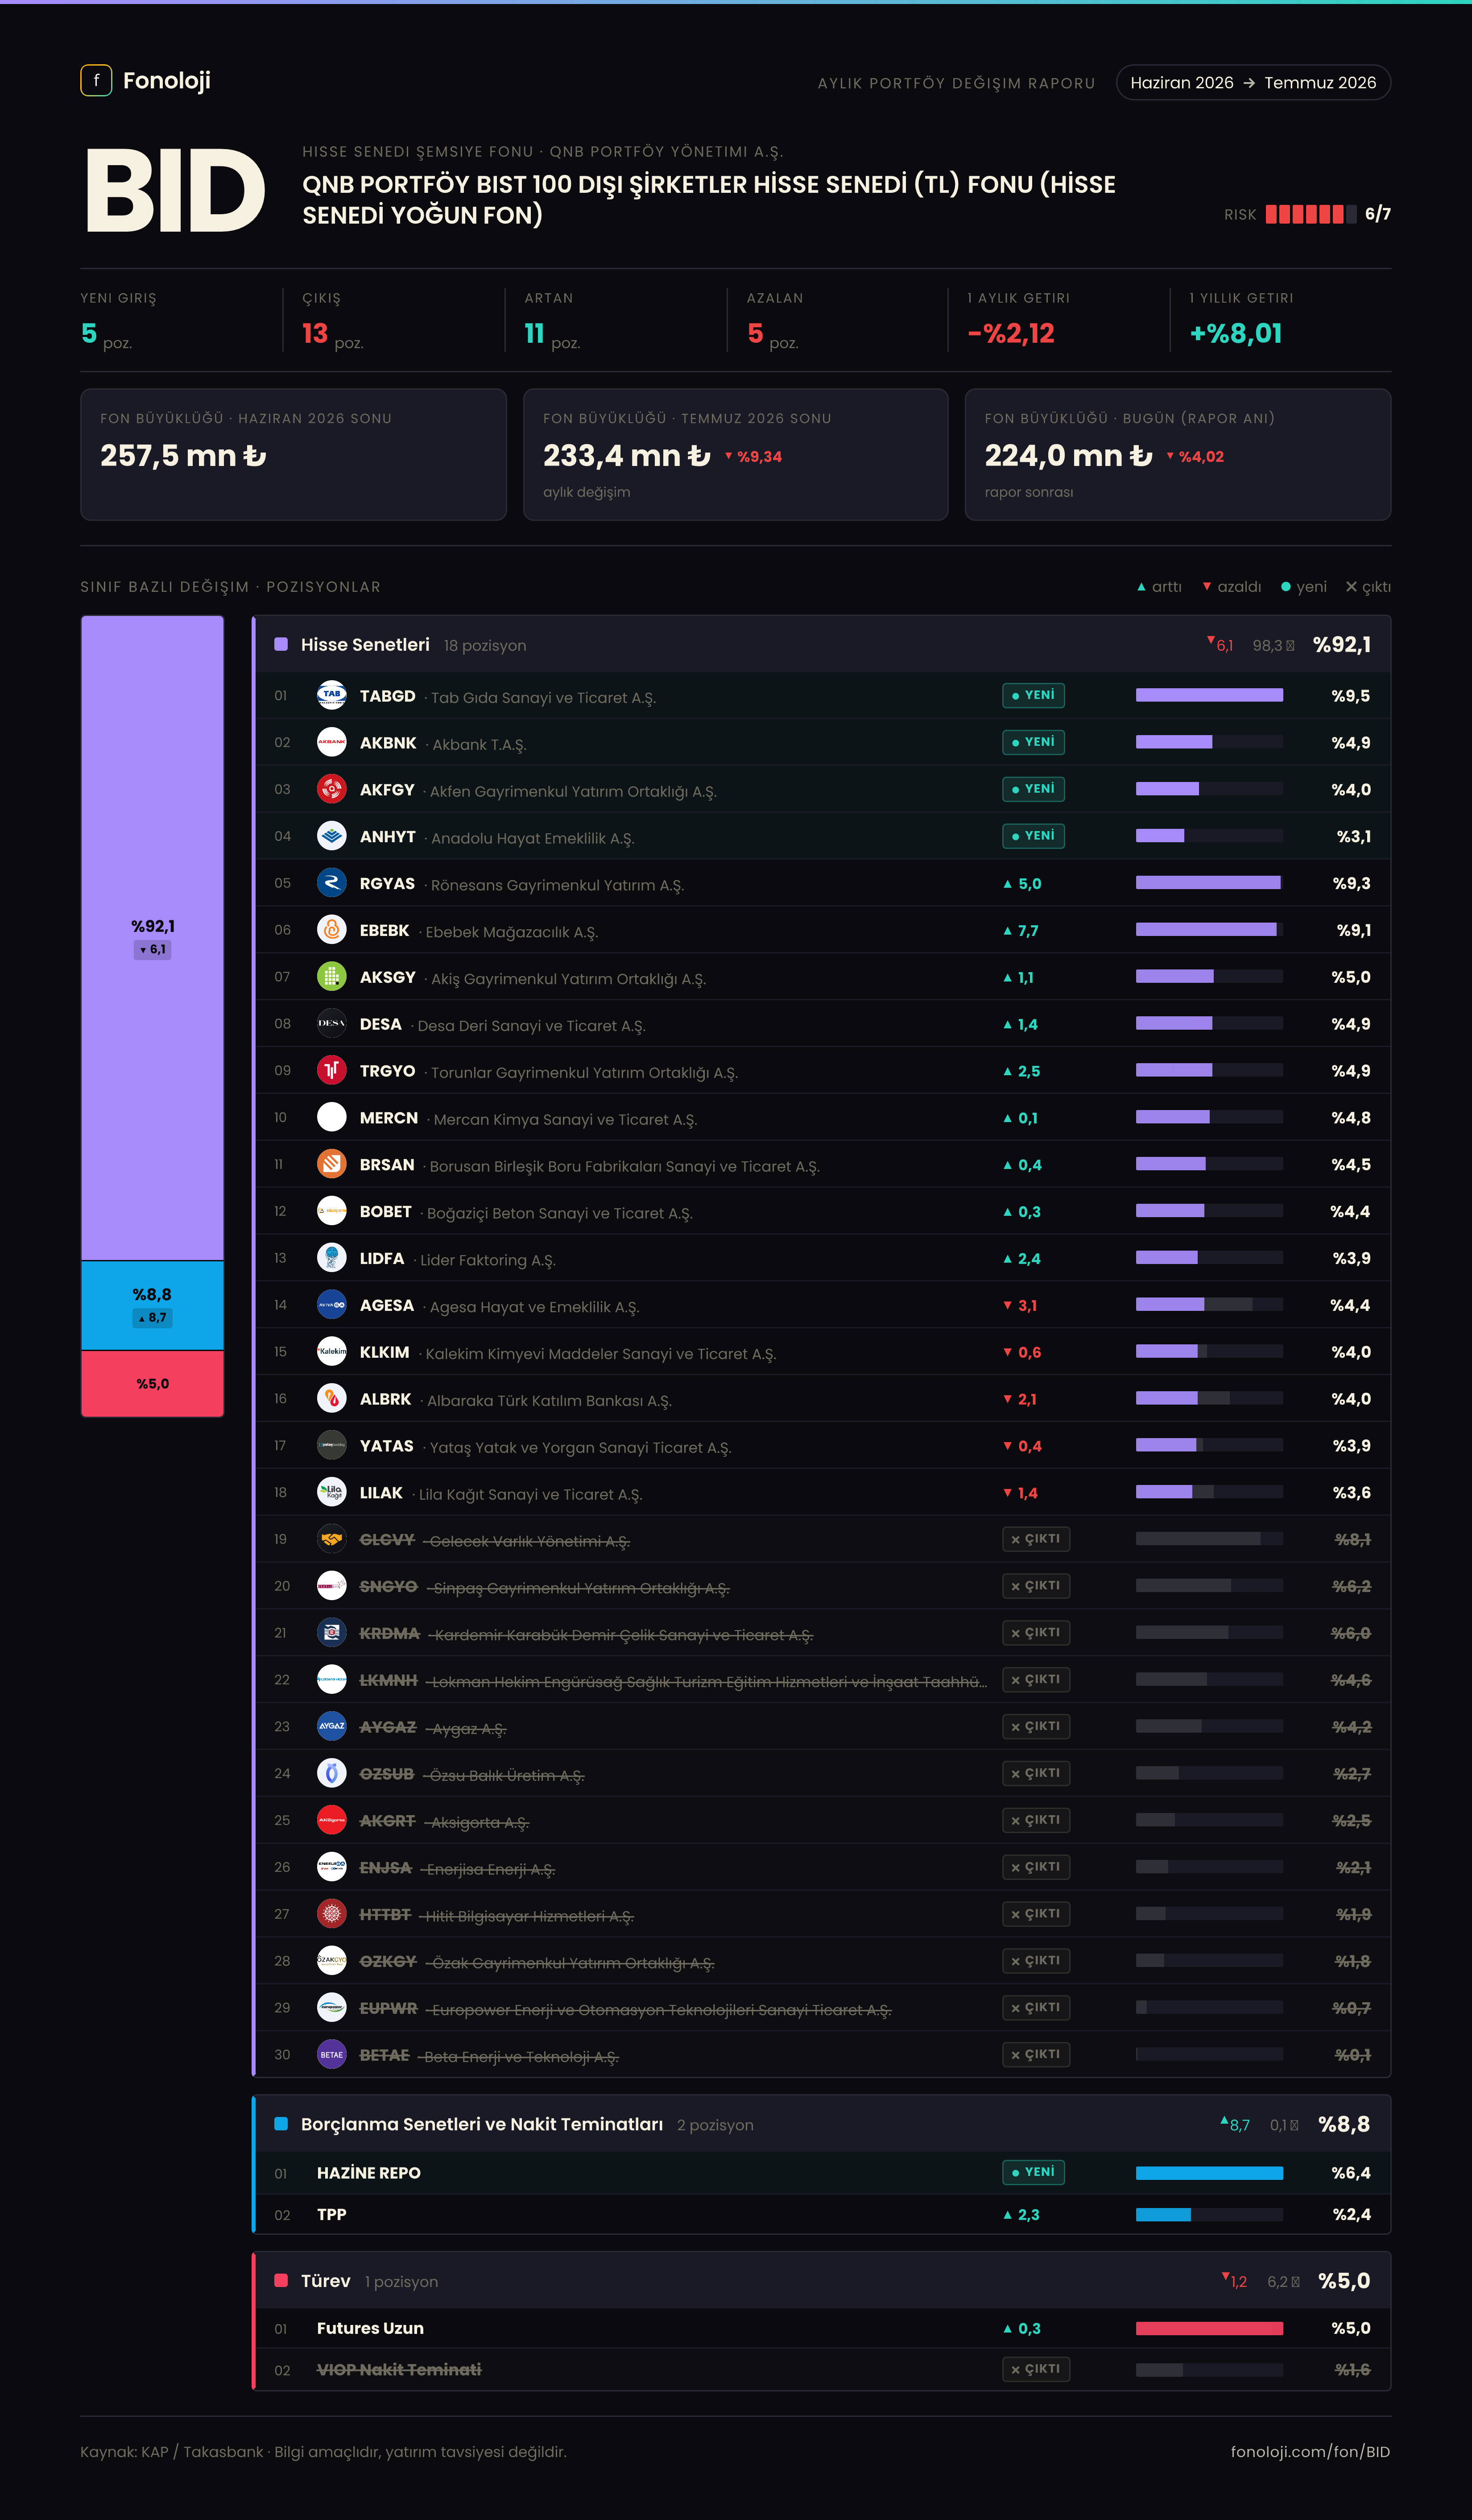
Task: Click the Bugün fund size card
Action: [1178, 454]
